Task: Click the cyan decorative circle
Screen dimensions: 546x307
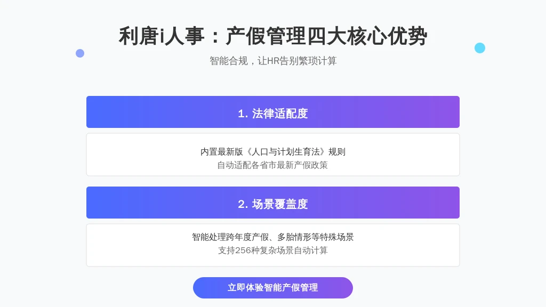Action: 480,48
